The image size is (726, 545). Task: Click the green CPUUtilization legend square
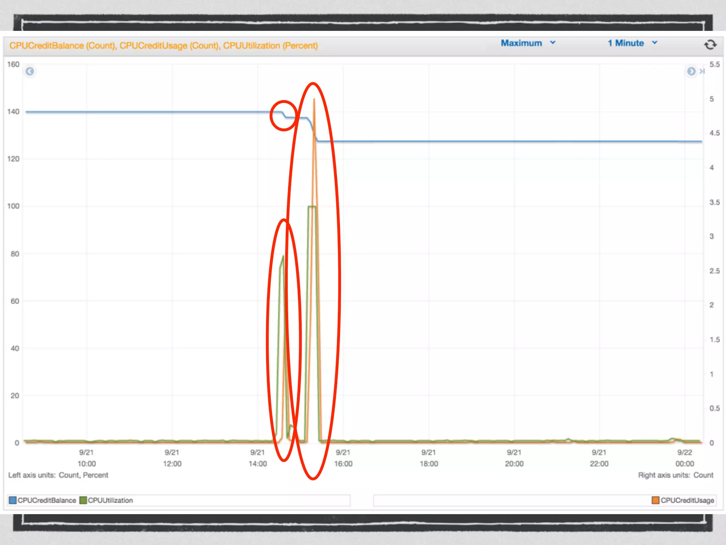coord(83,500)
